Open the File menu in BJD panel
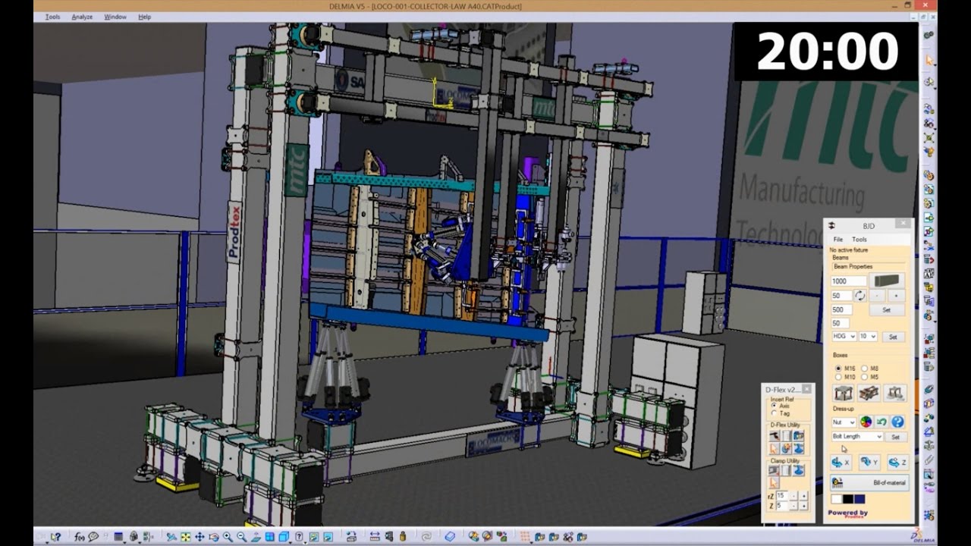 pyautogui.click(x=838, y=240)
